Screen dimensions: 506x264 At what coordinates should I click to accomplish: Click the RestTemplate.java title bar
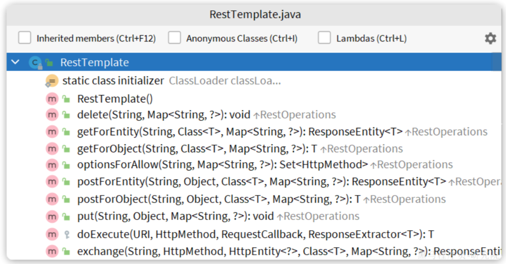coord(254,15)
